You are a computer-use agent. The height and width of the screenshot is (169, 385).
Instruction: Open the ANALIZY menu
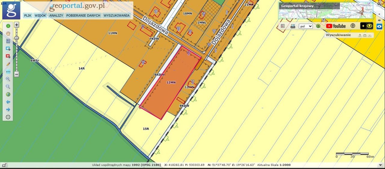(x=56, y=16)
